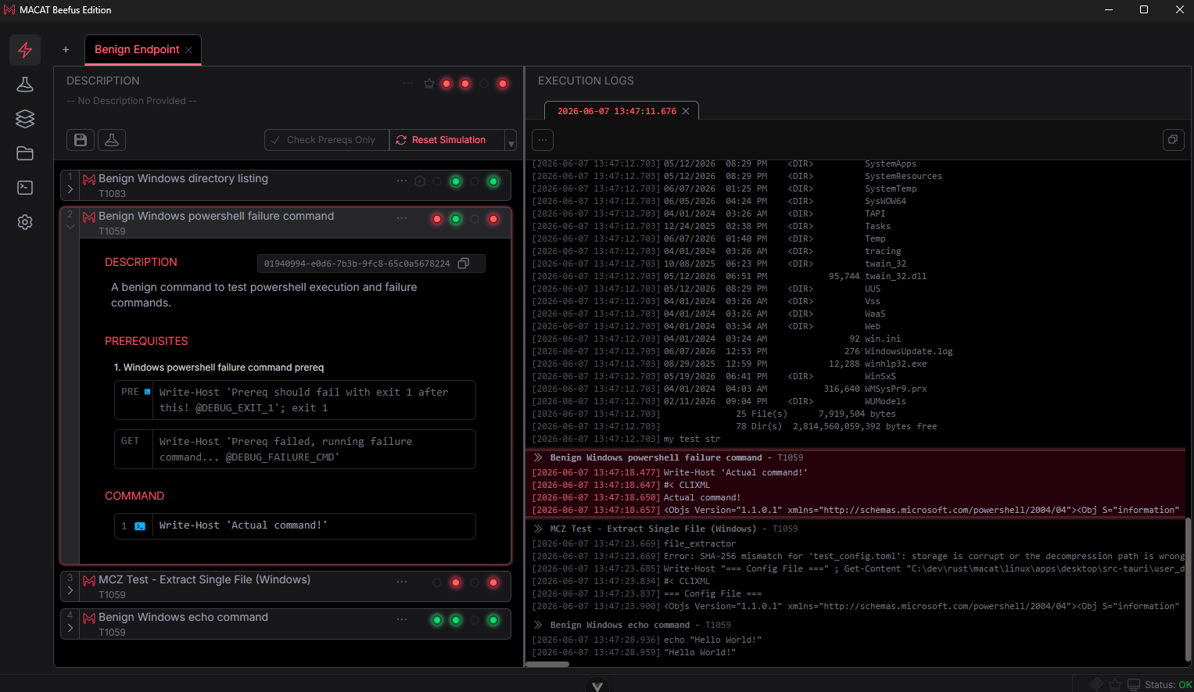Screen dimensions: 1194x692
Task: Toggle second red indicator in Description header
Action: tap(465, 84)
